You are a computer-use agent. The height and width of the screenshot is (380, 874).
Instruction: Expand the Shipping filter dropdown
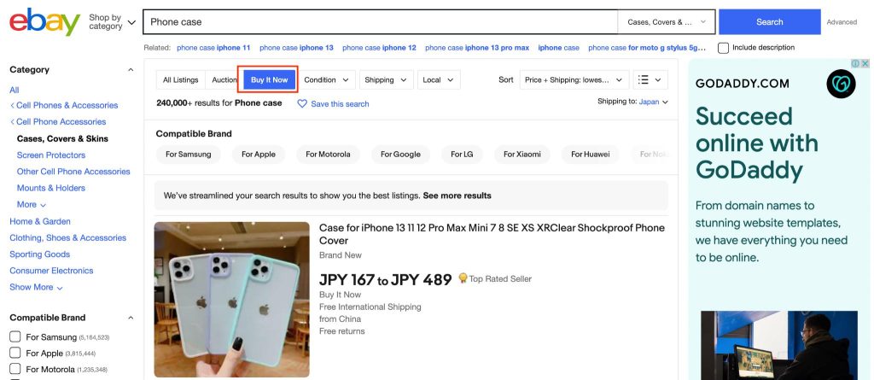(387, 79)
